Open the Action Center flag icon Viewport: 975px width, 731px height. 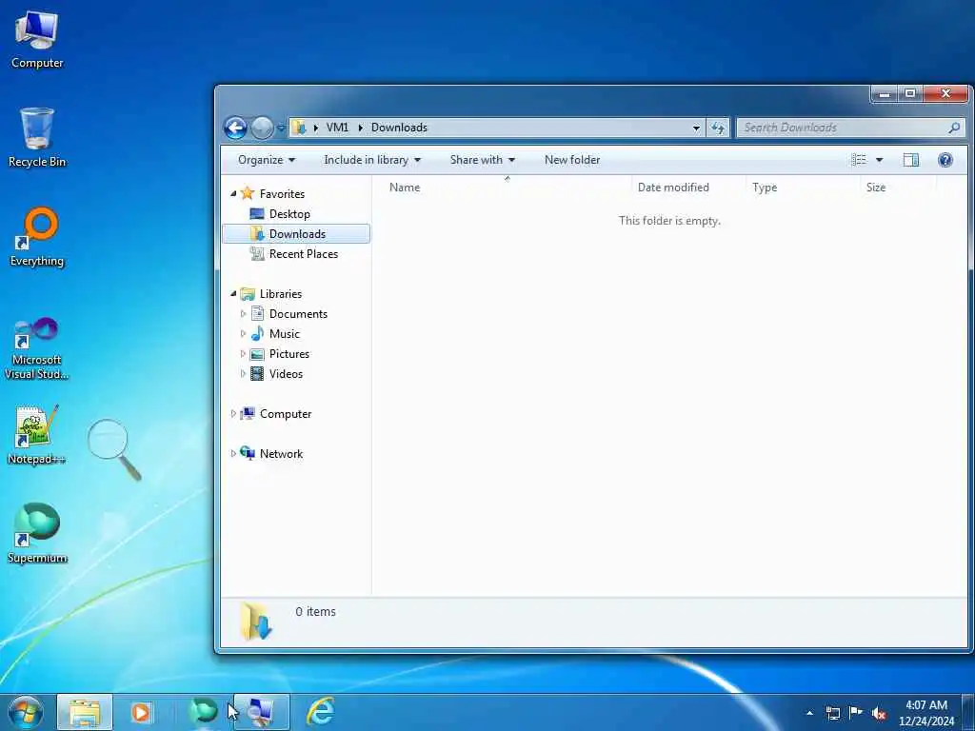tap(856, 712)
